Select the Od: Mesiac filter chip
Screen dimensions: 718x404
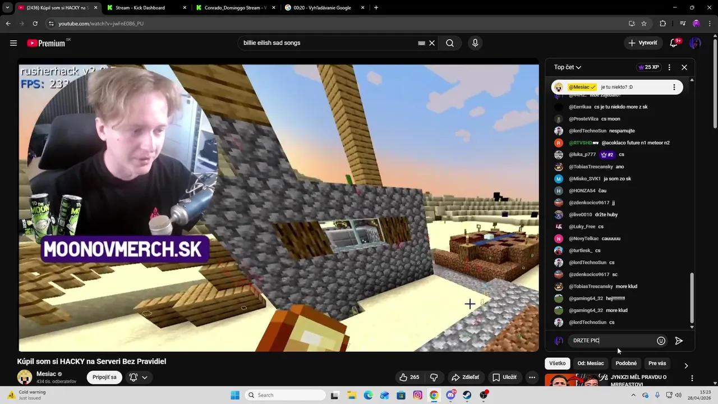click(x=591, y=364)
